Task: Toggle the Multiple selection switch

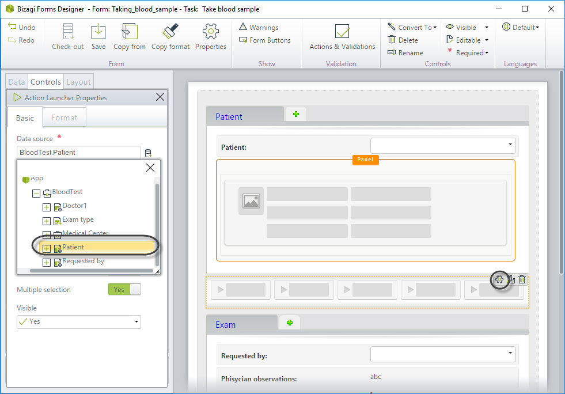Action: coord(124,290)
